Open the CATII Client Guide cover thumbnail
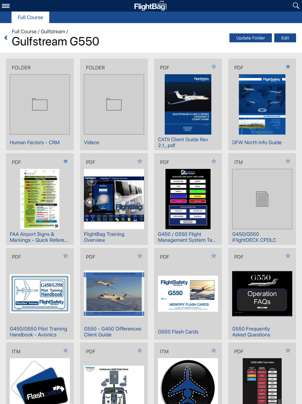Viewport: 302px width, 404px height. click(188, 104)
